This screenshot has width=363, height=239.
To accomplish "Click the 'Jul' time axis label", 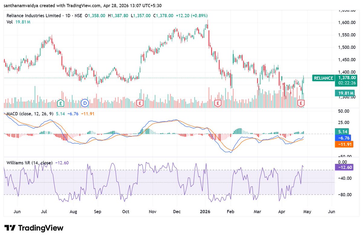I will [x=44, y=212].
